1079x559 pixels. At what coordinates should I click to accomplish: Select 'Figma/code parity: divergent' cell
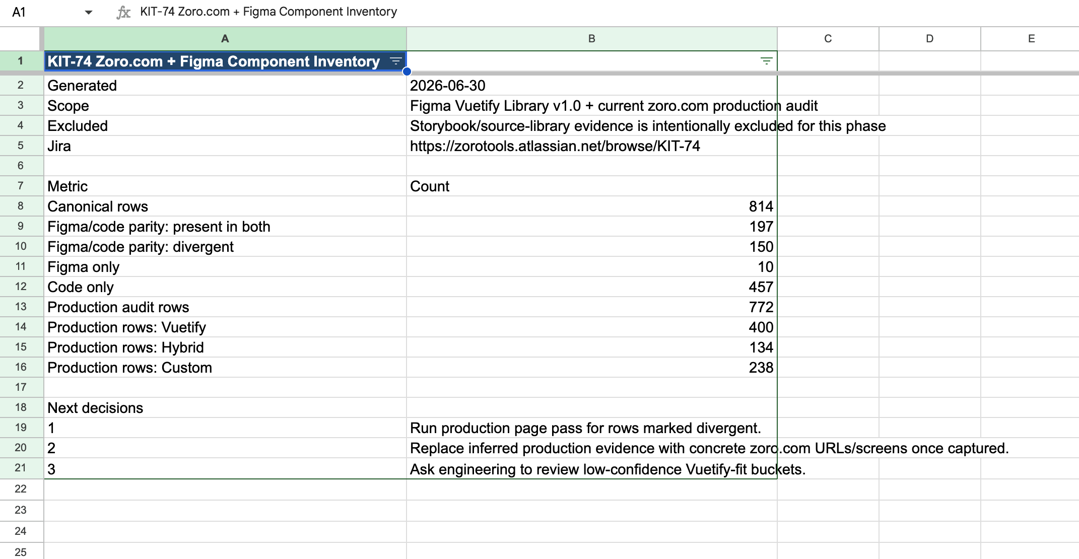[225, 246]
